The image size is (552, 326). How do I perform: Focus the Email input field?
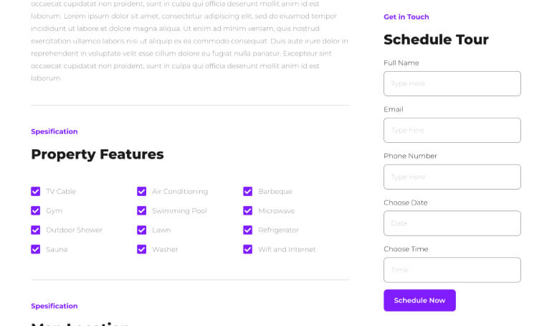[x=452, y=131]
